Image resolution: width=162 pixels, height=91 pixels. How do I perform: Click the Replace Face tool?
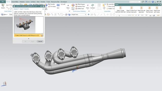(80, 7)
